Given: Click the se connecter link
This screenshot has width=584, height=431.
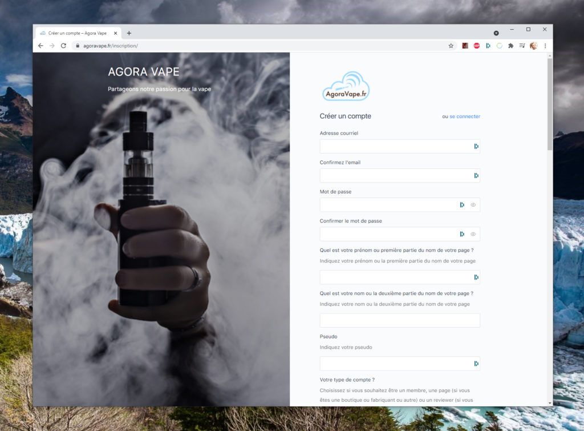Looking at the screenshot, I should pos(465,116).
